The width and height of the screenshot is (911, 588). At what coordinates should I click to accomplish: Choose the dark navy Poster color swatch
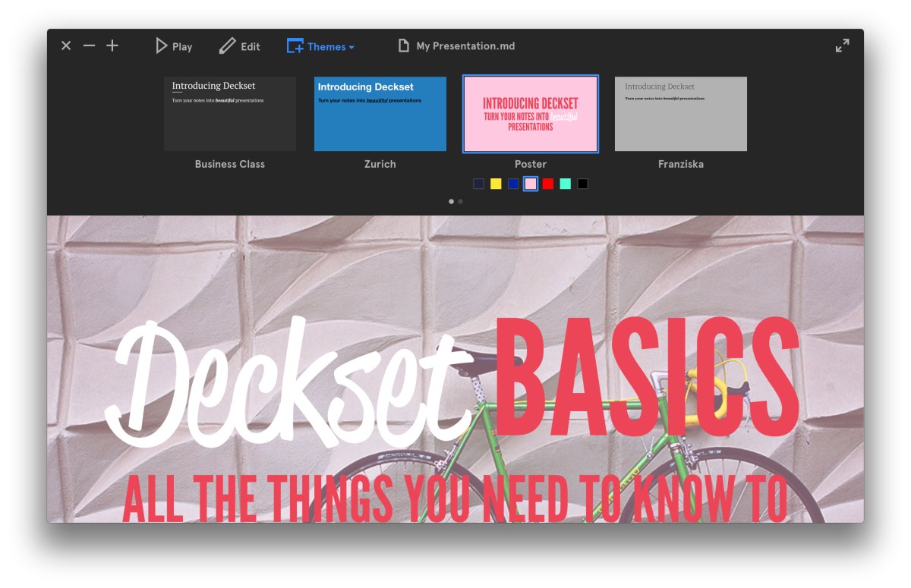point(478,184)
